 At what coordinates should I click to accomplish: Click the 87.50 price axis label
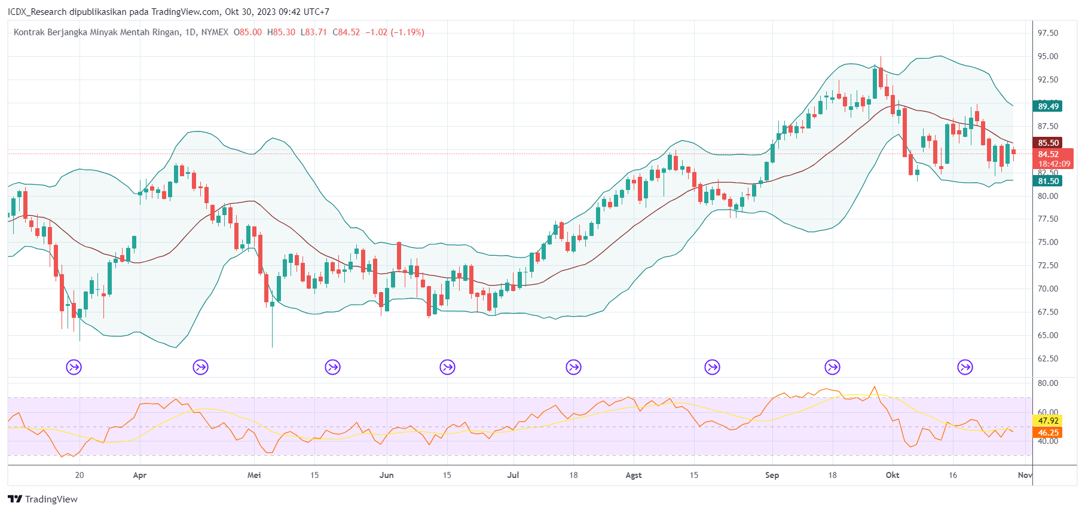tap(1048, 126)
